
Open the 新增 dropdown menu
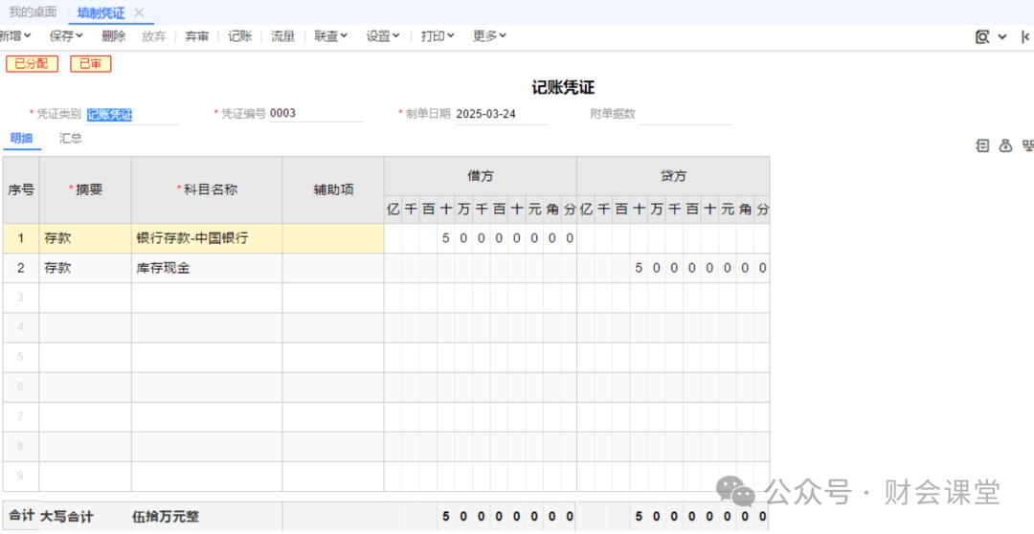[x=14, y=36]
